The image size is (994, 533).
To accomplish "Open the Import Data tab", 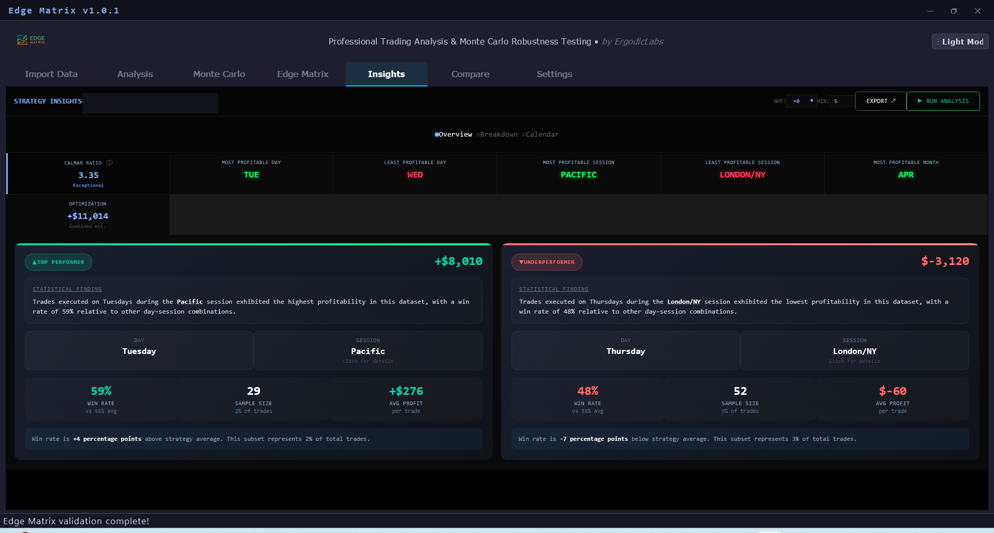I will pyautogui.click(x=51, y=74).
